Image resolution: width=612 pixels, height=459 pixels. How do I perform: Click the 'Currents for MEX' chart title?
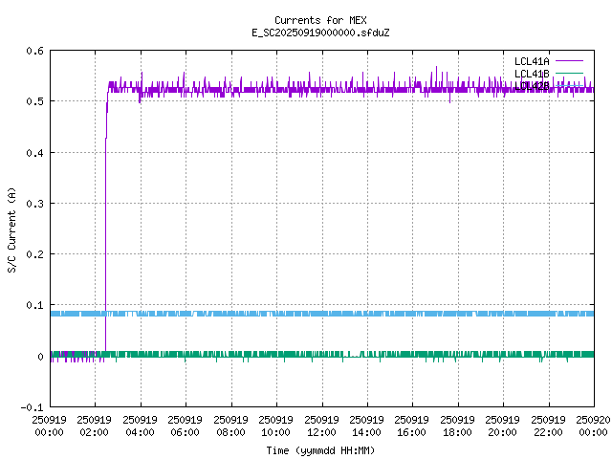(x=320, y=20)
